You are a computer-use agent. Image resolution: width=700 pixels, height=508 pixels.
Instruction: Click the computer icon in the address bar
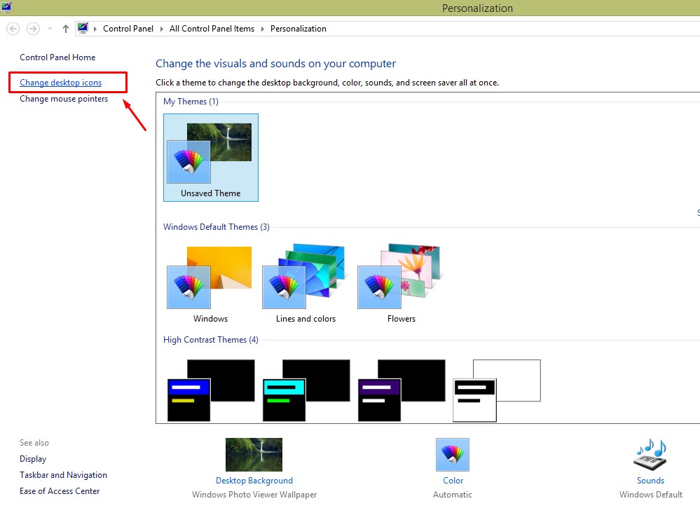pos(83,28)
